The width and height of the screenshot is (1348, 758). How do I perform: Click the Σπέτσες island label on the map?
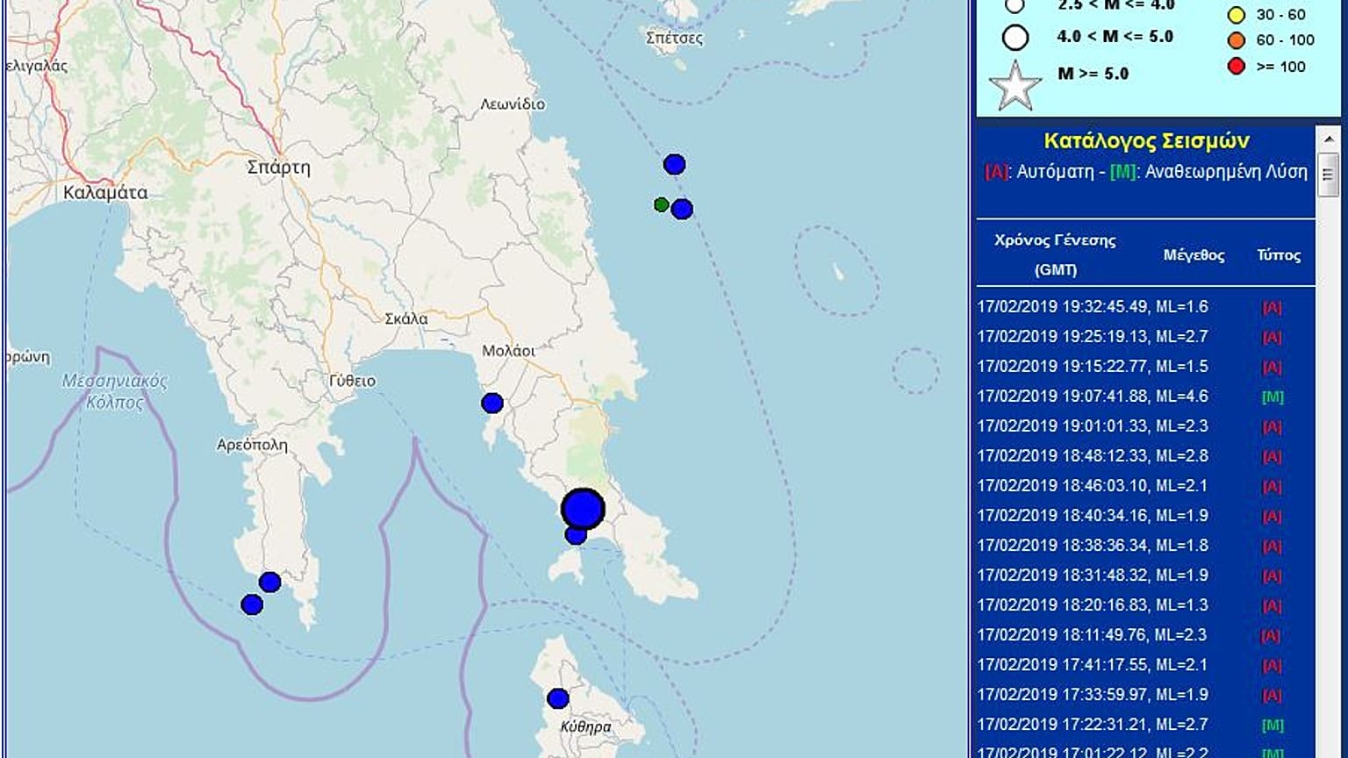674,39
